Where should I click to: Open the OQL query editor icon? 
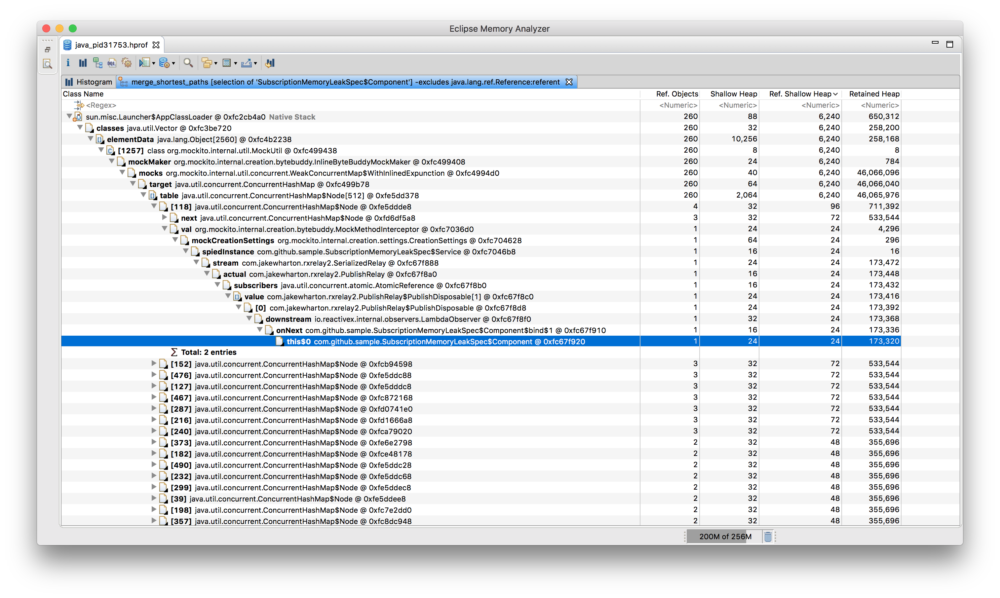pos(112,63)
